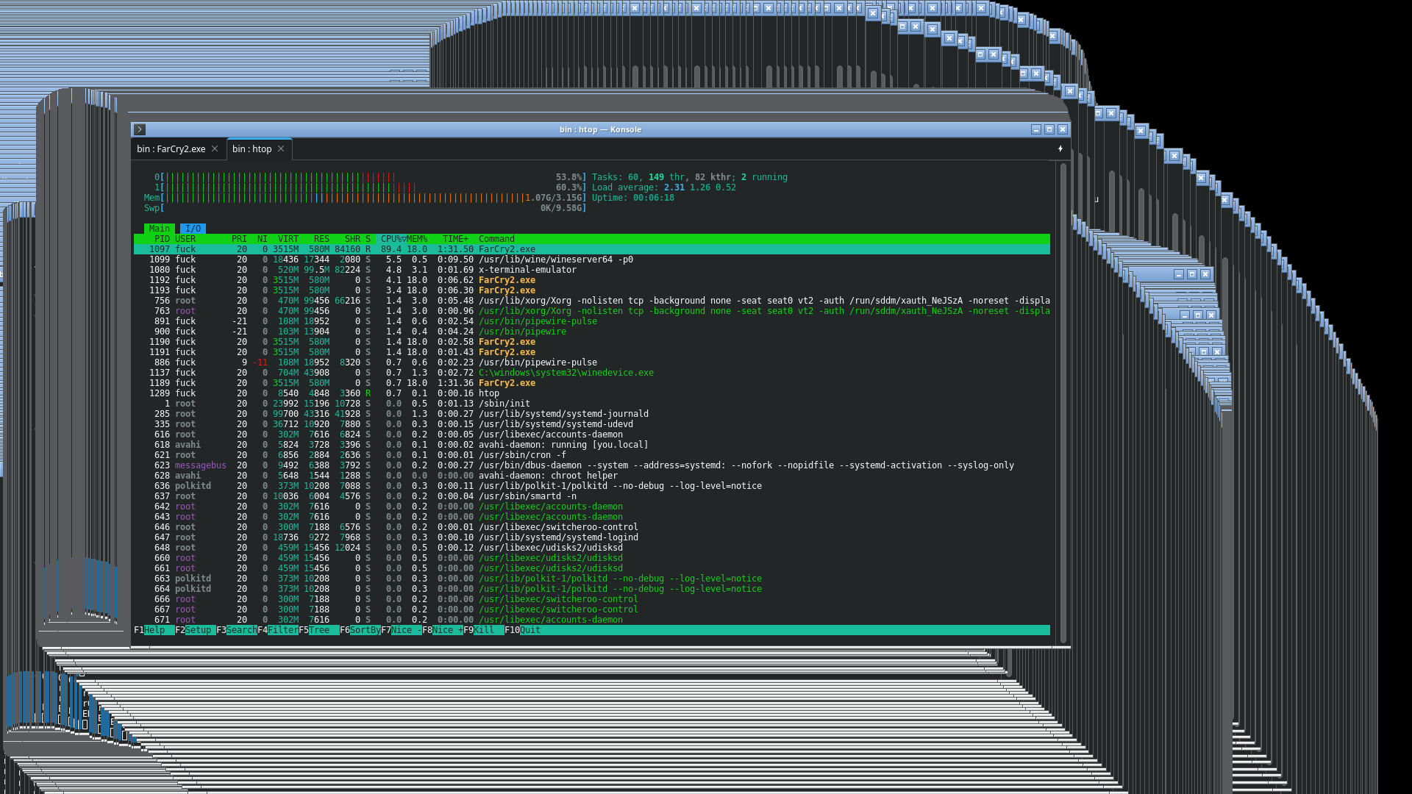The height and width of the screenshot is (794, 1412).
Task: Sort processes by the VIRT column
Action: 288,239
